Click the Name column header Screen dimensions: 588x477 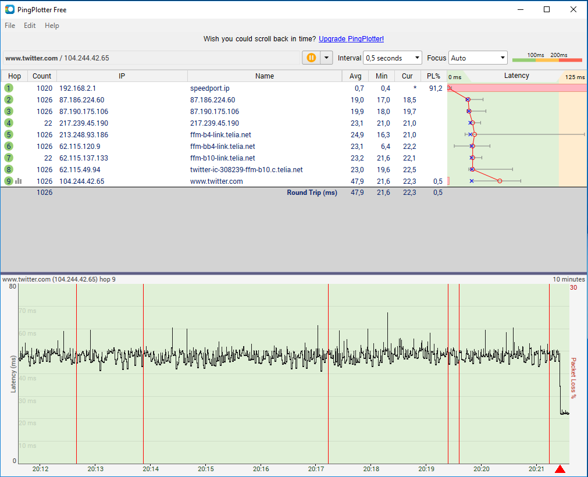pos(265,76)
